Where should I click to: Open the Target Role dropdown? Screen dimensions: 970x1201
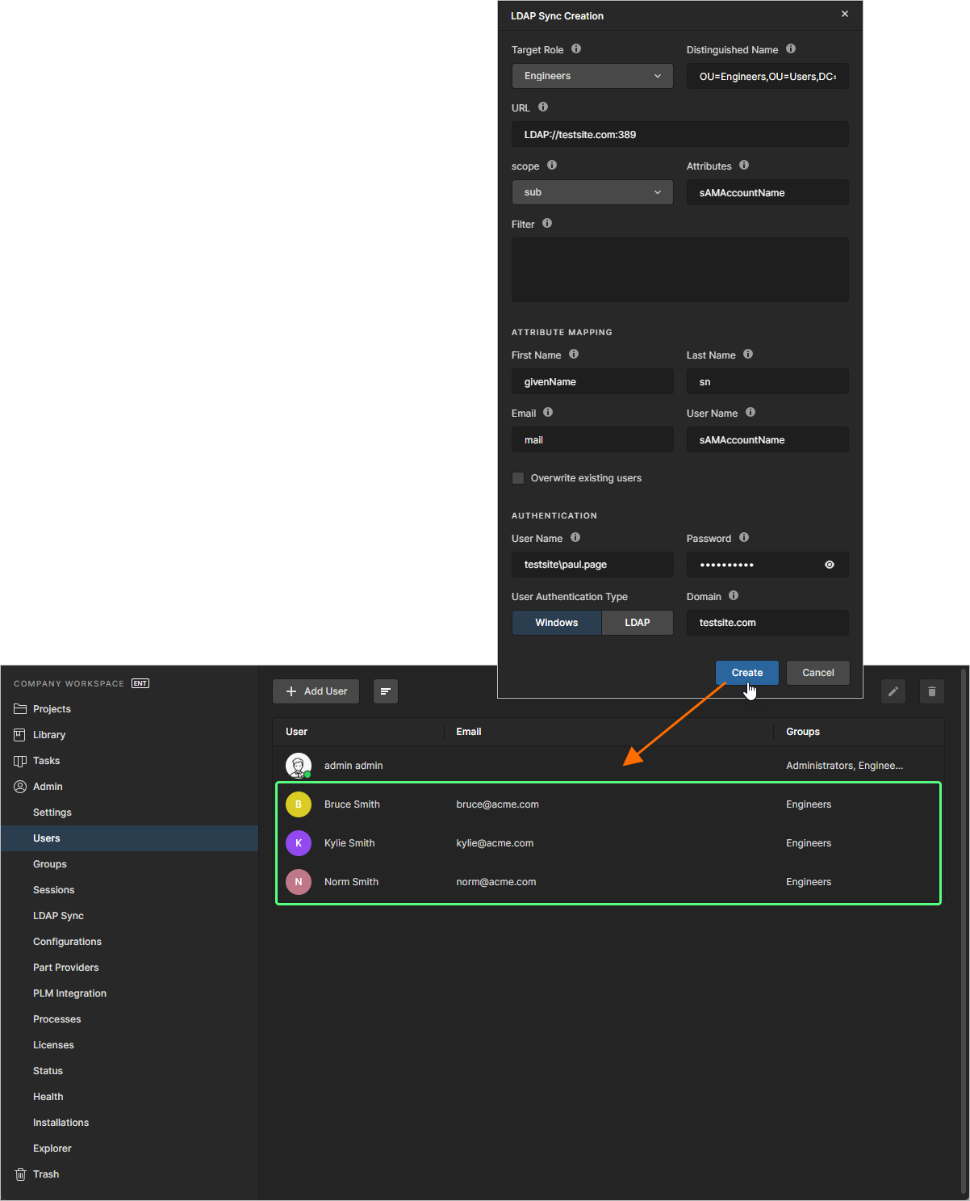coord(592,75)
